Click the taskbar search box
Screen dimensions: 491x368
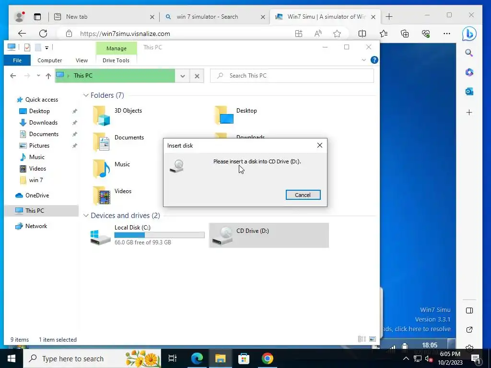click(92, 358)
